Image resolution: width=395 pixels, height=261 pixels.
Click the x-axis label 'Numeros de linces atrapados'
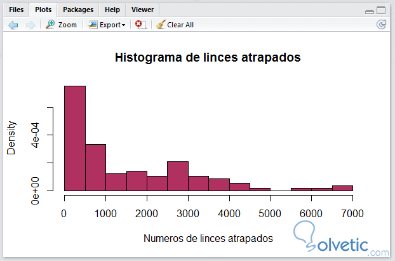(208, 238)
